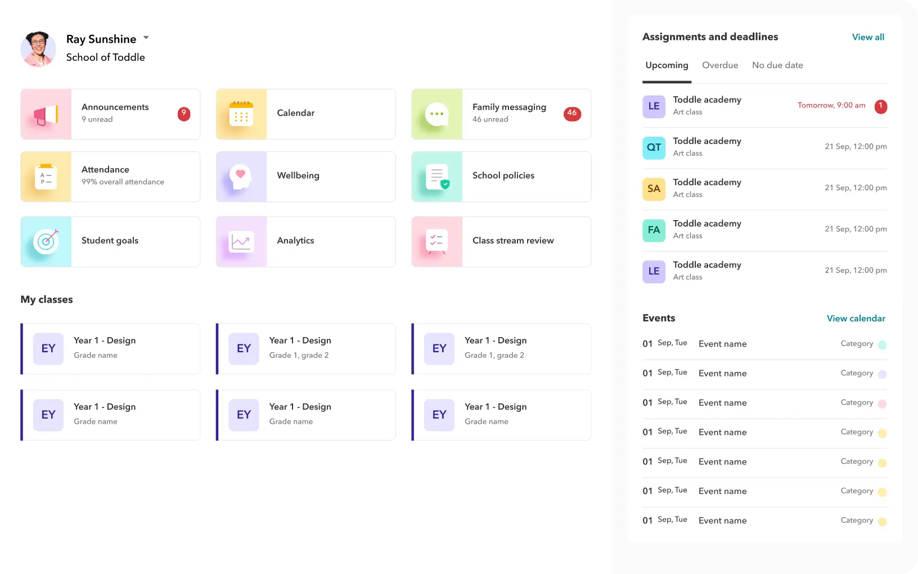Click the Class stream review checklist icon

click(x=436, y=241)
